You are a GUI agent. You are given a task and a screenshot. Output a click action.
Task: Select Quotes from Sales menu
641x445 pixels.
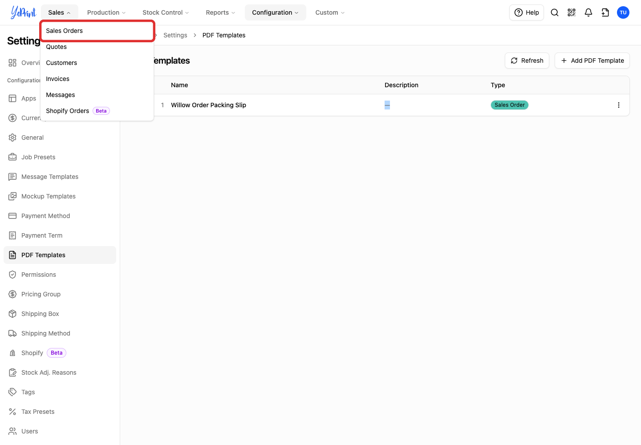click(x=97, y=47)
